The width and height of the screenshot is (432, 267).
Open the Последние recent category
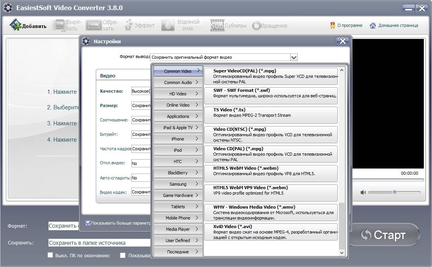178,251
